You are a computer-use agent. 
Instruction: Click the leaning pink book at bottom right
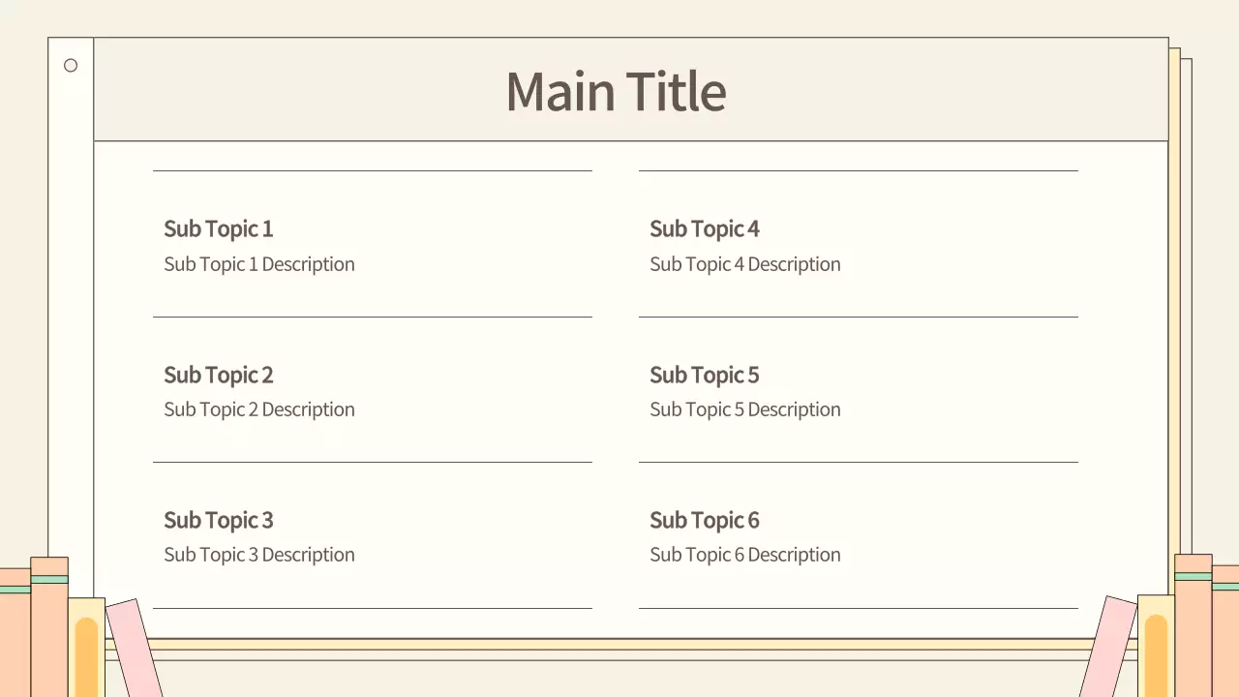1109,647
